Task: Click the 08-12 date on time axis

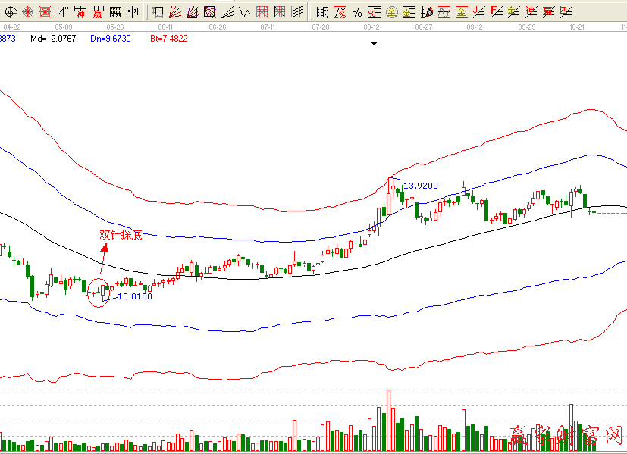Action: tap(371, 27)
